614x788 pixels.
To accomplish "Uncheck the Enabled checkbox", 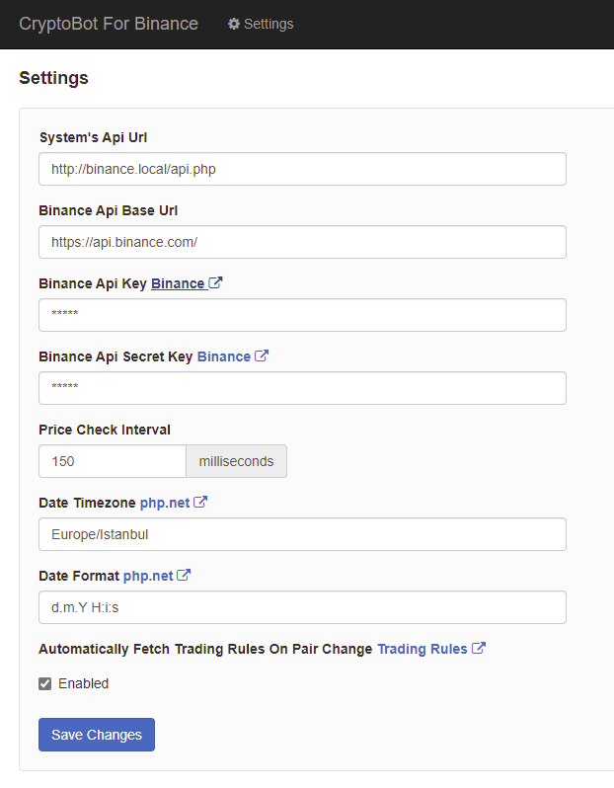I will pos(44,683).
